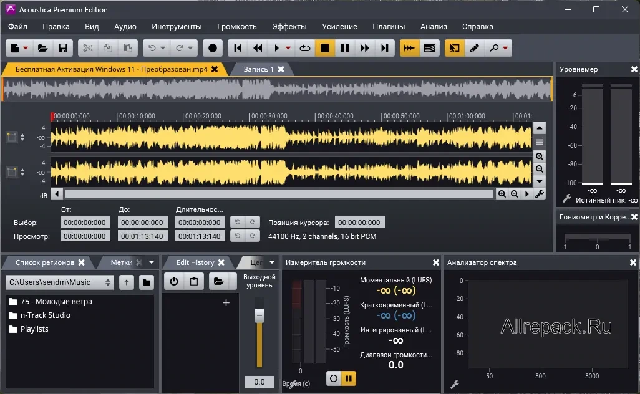Pause the loudness meter
Screen dimensions: 640x394
pyautogui.click(x=349, y=378)
